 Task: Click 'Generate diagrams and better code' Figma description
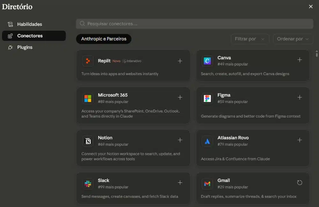[251, 116]
